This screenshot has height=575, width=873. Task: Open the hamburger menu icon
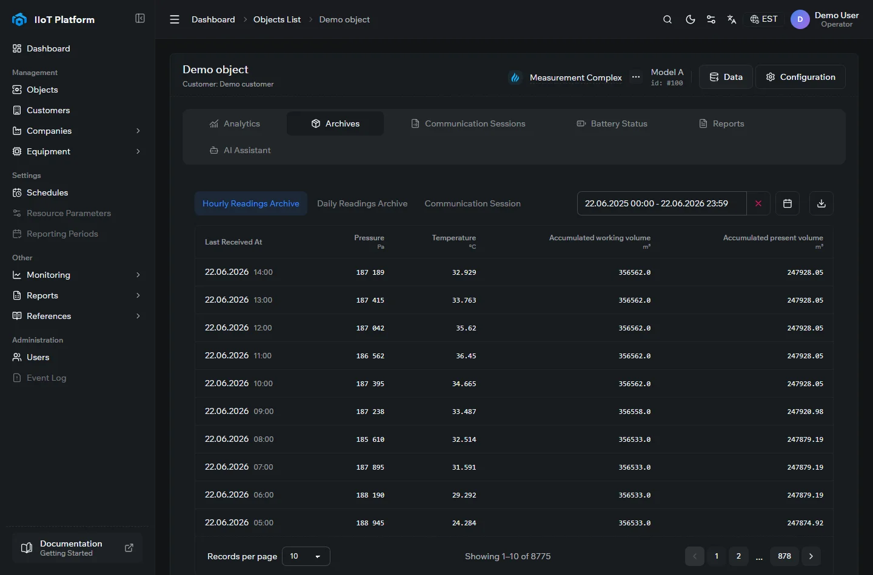[x=175, y=19]
